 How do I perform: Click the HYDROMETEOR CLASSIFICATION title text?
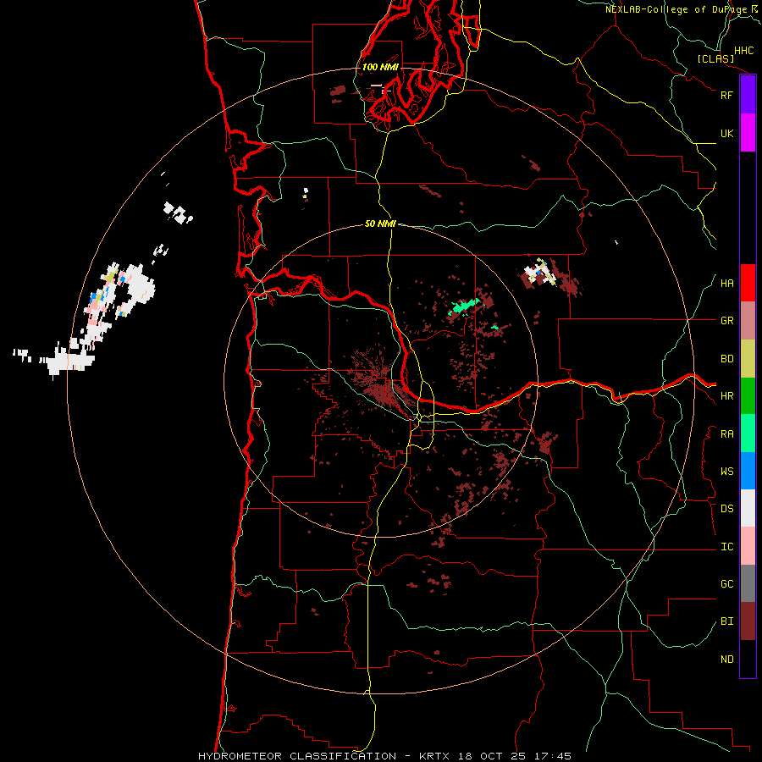coord(297,756)
